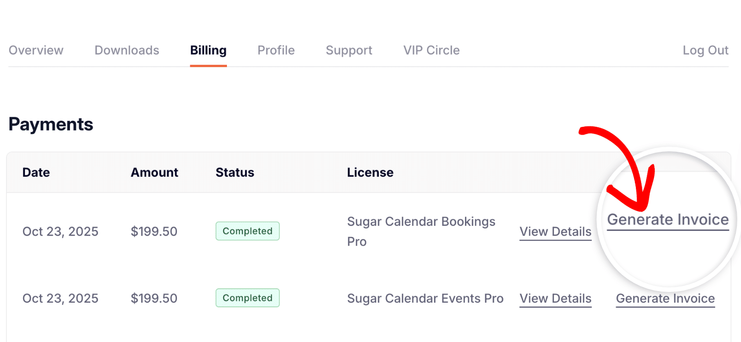Click the $199.50 amount in the second row

tap(154, 298)
